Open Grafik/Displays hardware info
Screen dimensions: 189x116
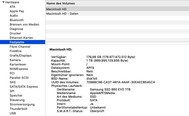click(20, 56)
